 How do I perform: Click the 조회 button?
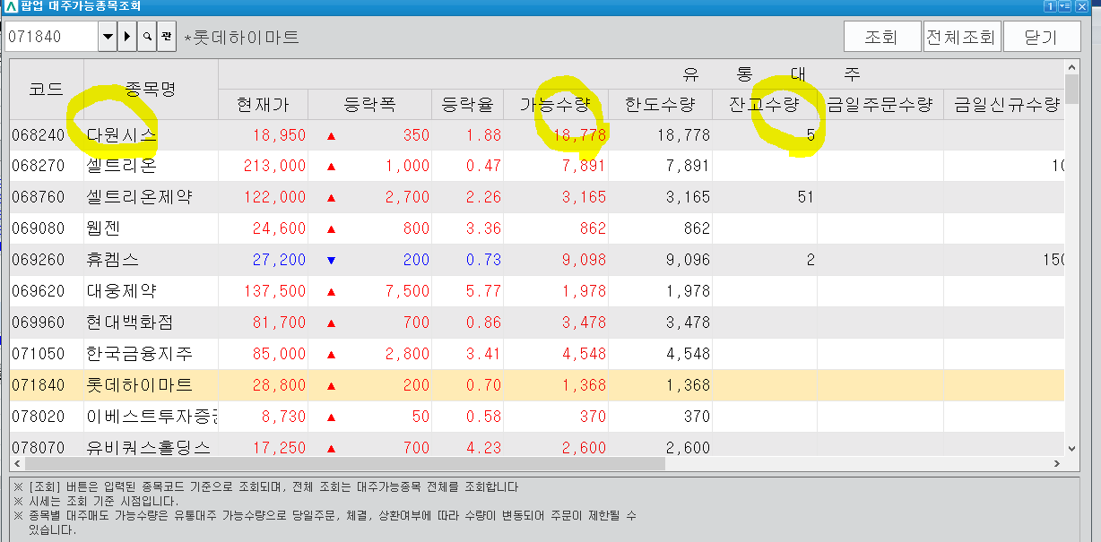(882, 37)
